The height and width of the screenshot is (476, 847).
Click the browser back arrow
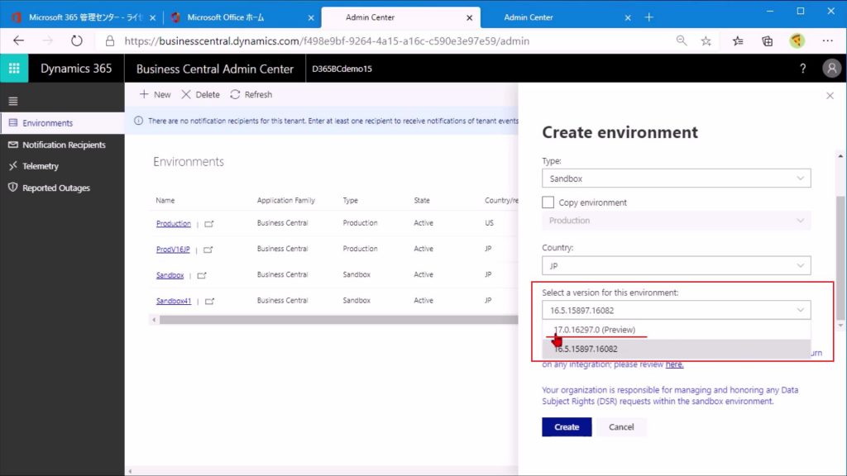coord(19,41)
